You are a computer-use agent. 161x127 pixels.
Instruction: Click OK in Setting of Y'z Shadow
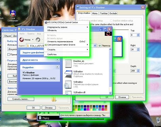click(x=107, y=97)
